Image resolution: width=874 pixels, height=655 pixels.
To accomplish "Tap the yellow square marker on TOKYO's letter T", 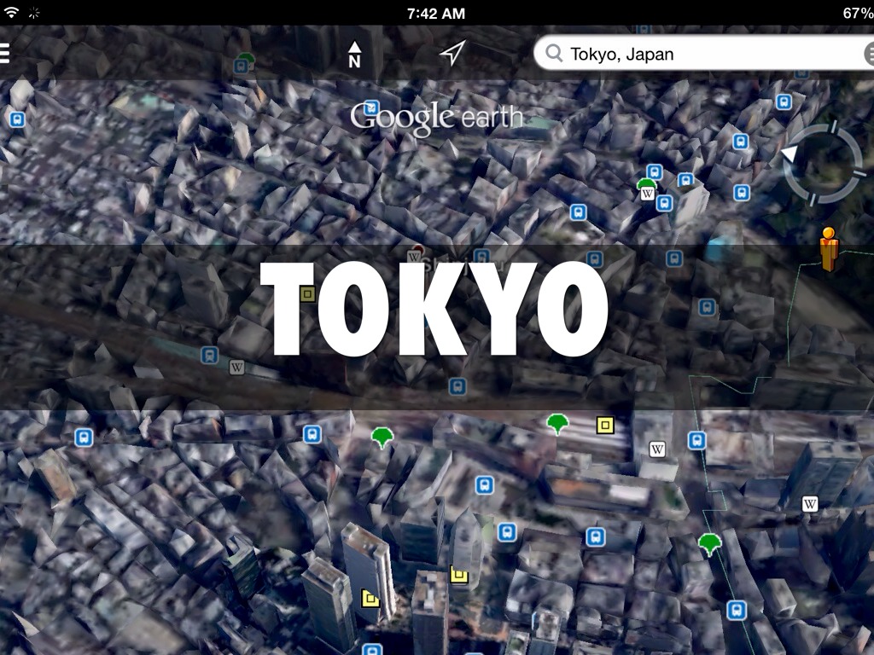I will tap(307, 294).
